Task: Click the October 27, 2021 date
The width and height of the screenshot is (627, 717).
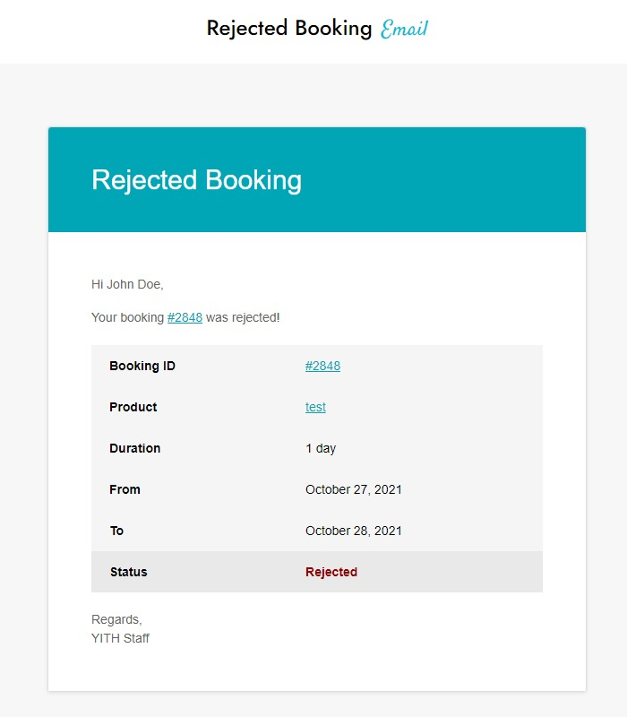Action: point(353,489)
